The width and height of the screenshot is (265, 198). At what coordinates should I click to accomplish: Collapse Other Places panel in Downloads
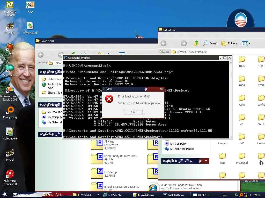pyautogui.click(x=50, y=105)
